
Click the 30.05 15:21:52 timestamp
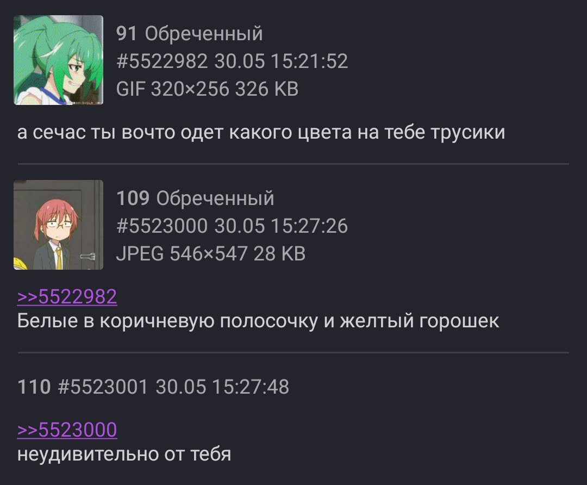coord(281,61)
